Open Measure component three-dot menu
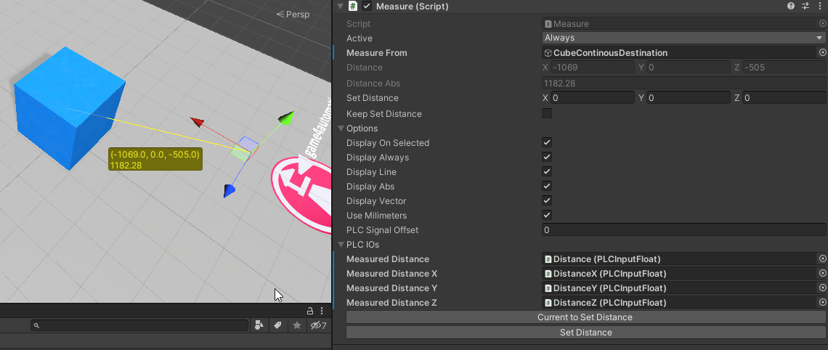Image resolution: width=828 pixels, height=350 pixels. point(819,7)
